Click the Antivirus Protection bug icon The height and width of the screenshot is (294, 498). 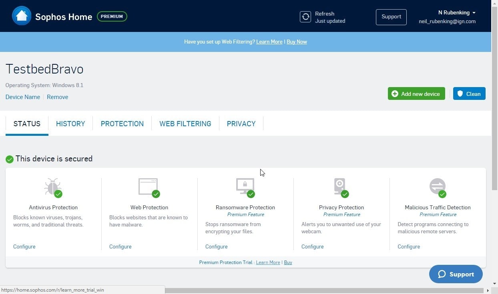coord(53,187)
